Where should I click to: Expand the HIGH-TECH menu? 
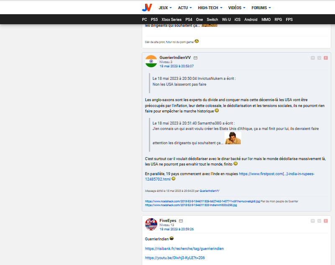[210, 8]
